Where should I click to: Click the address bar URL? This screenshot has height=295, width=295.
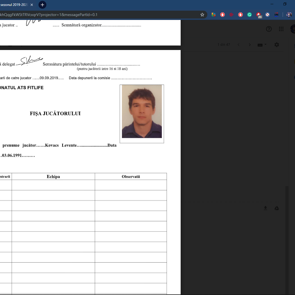[84, 15]
